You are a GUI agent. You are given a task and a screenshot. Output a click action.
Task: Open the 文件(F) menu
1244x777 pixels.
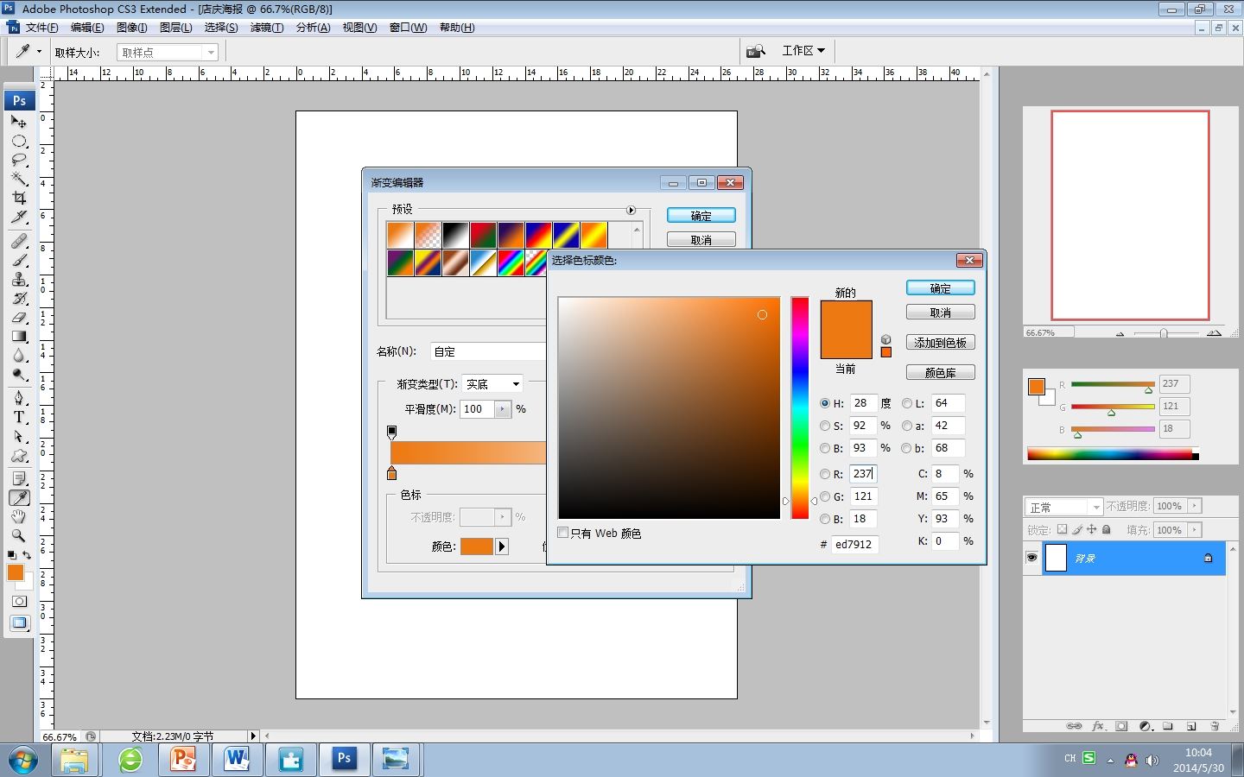coord(42,28)
